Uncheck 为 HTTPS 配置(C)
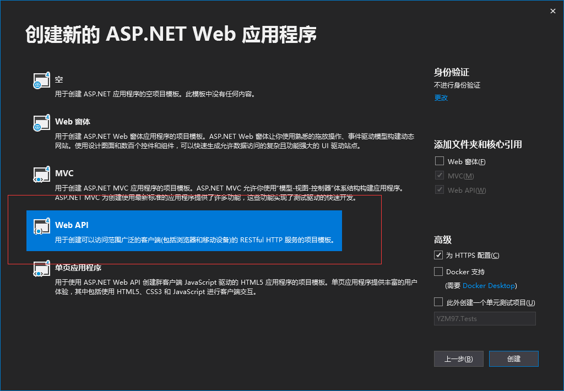This screenshot has height=391, width=564. pyautogui.click(x=438, y=255)
